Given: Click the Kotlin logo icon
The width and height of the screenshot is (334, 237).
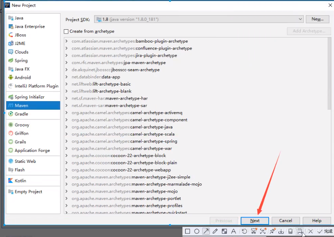Looking at the screenshot, I should point(11,180).
